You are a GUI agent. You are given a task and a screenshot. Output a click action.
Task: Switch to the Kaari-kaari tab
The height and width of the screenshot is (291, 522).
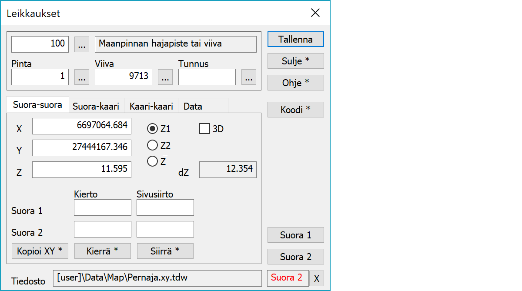click(x=151, y=106)
